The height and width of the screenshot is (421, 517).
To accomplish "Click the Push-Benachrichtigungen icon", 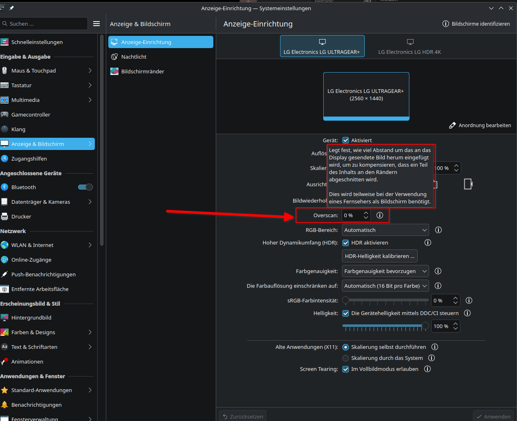I will click(x=4, y=274).
